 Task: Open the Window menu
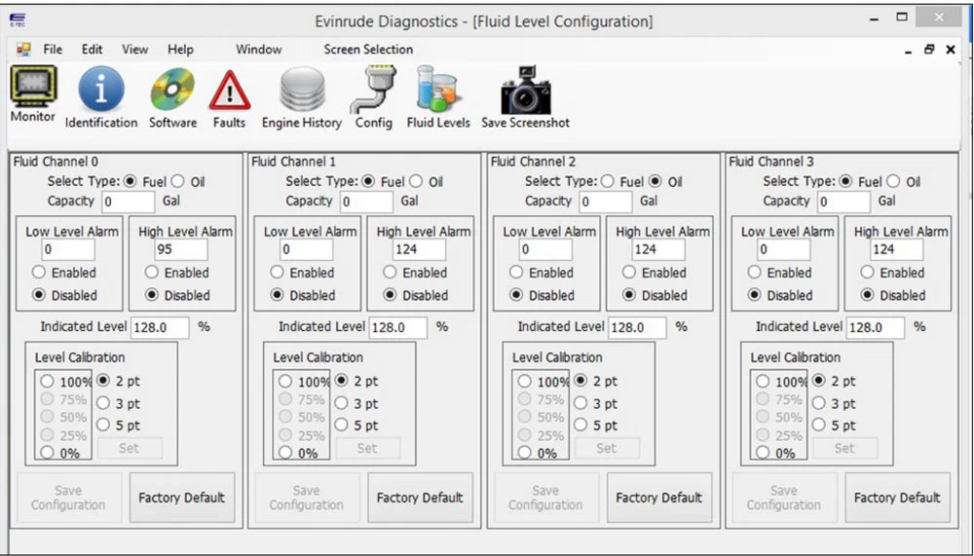coord(258,49)
